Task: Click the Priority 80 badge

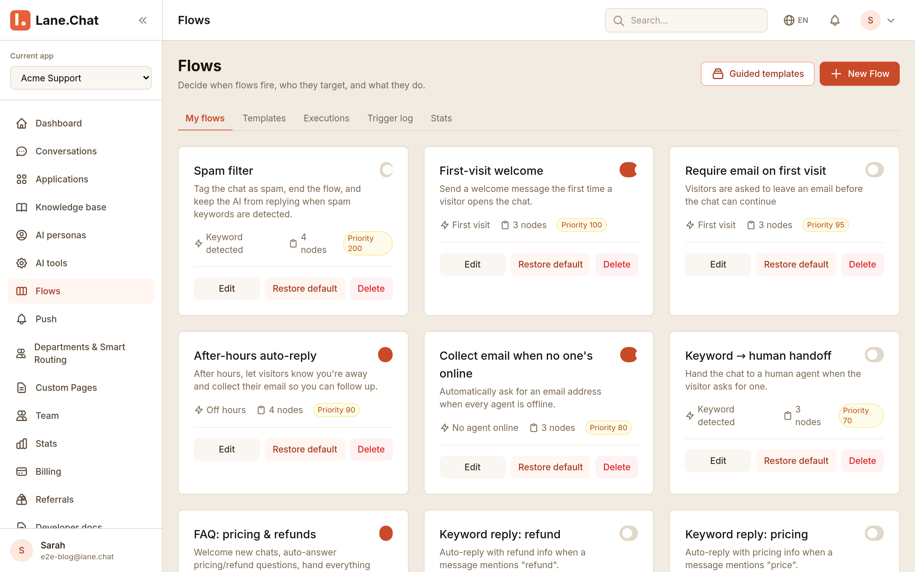Action: pos(608,428)
